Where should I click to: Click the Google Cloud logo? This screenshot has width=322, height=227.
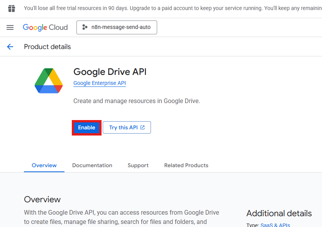coord(45,27)
